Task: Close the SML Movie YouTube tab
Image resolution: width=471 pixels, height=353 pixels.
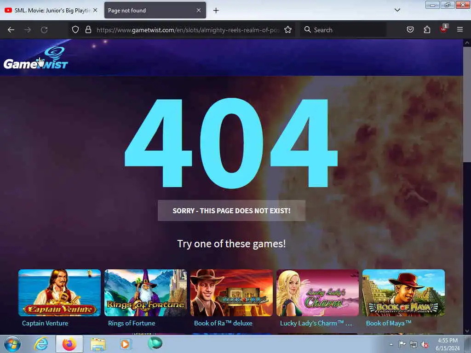Action: [x=95, y=10]
